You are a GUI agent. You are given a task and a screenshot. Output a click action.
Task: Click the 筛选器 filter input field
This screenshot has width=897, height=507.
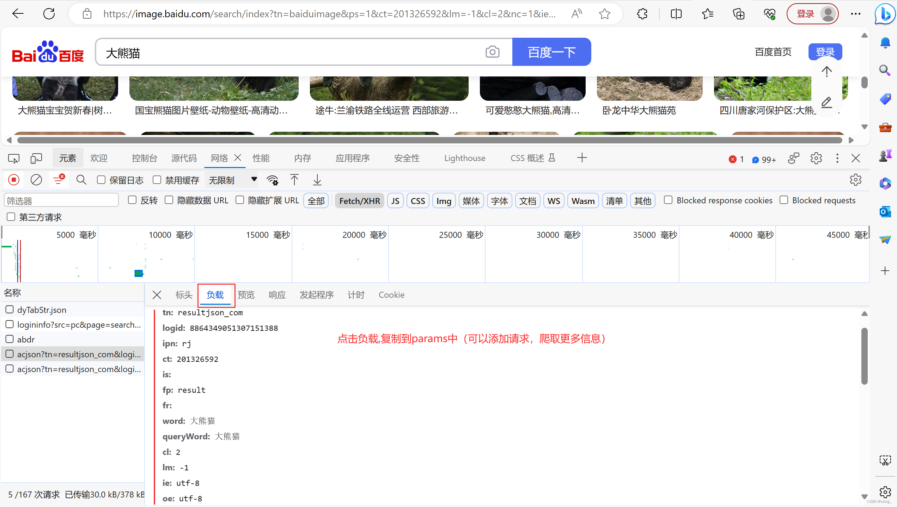pos(61,201)
